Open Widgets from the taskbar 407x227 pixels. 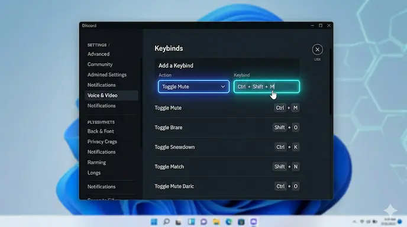click(191, 222)
